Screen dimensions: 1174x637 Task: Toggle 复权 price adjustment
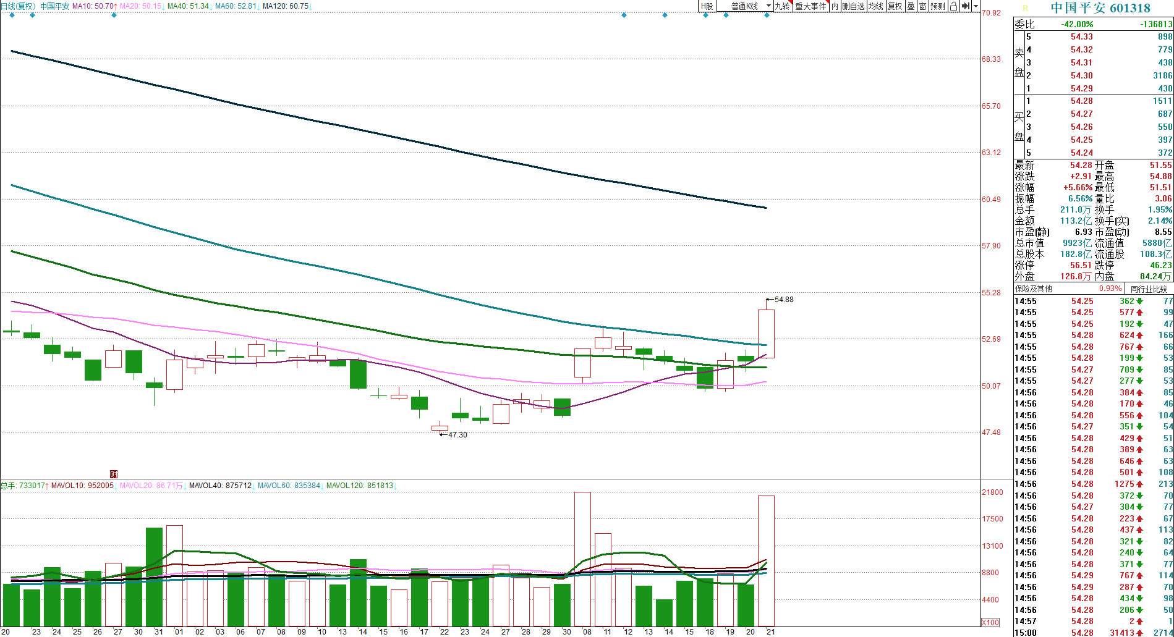895,6
